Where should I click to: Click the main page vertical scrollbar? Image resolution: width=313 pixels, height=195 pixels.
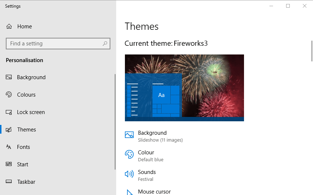pyautogui.click(x=312, y=51)
